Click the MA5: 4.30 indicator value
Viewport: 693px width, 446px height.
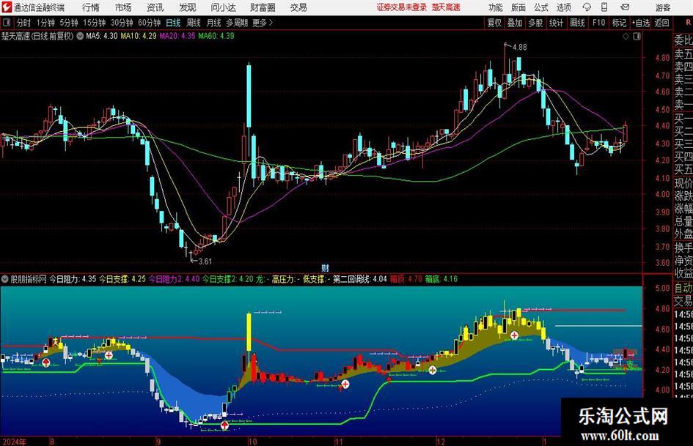pos(102,36)
